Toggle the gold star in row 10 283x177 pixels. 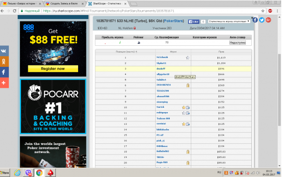click(x=183, y=108)
